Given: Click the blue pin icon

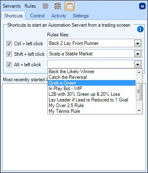Looking at the screenshot, I should click(x=142, y=6).
